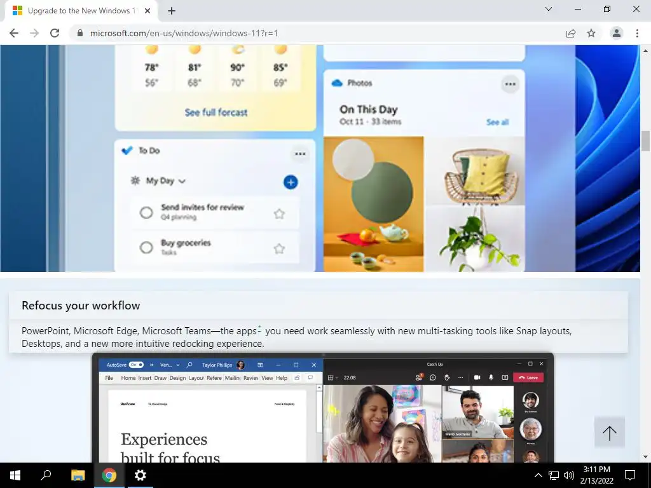This screenshot has width=651, height=488.
Task: Click the back-to-top arrow button
Action: [610, 433]
